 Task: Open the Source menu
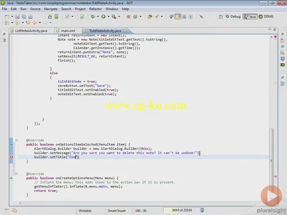[35, 9]
